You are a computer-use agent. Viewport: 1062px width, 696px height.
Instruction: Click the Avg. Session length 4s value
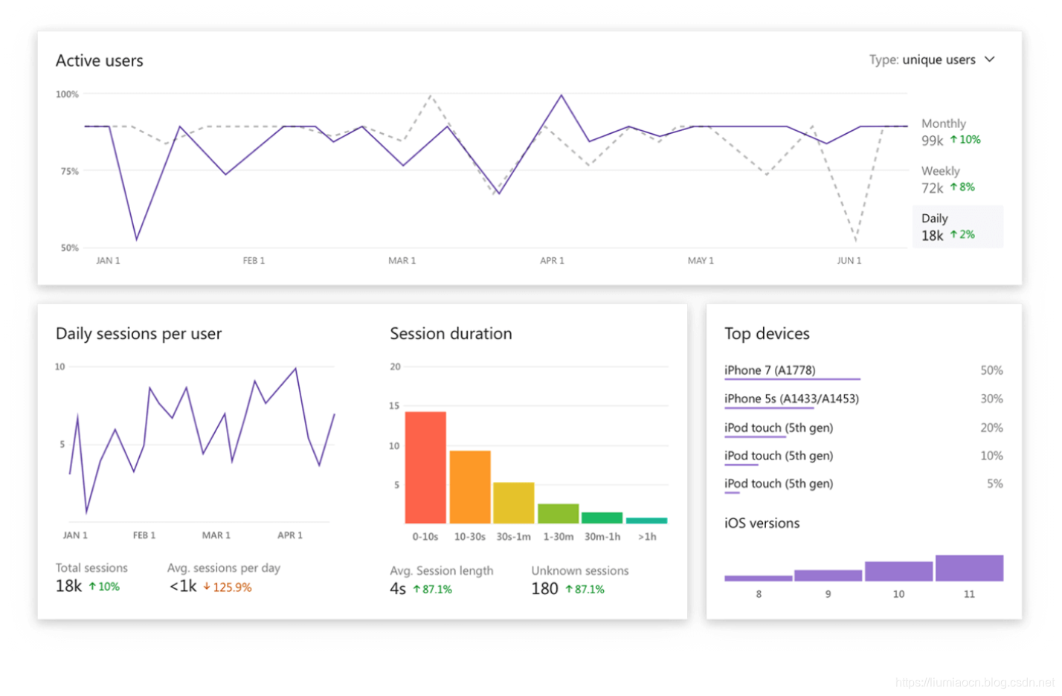(398, 589)
